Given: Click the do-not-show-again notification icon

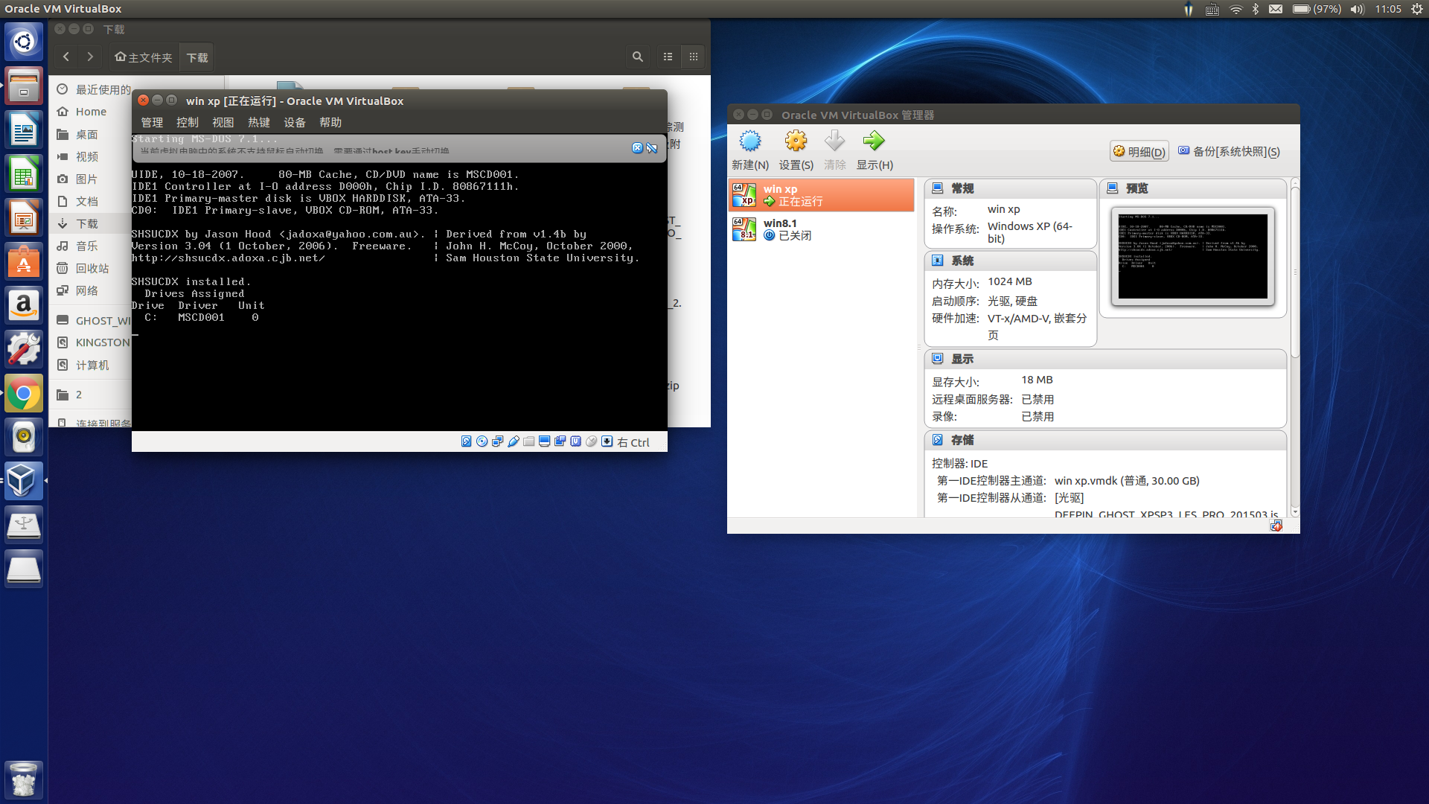Looking at the screenshot, I should [x=652, y=147].
